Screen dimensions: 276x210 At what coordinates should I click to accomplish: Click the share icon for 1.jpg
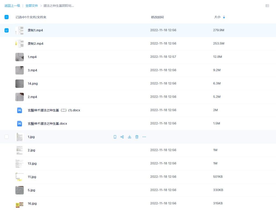point(122,137)
